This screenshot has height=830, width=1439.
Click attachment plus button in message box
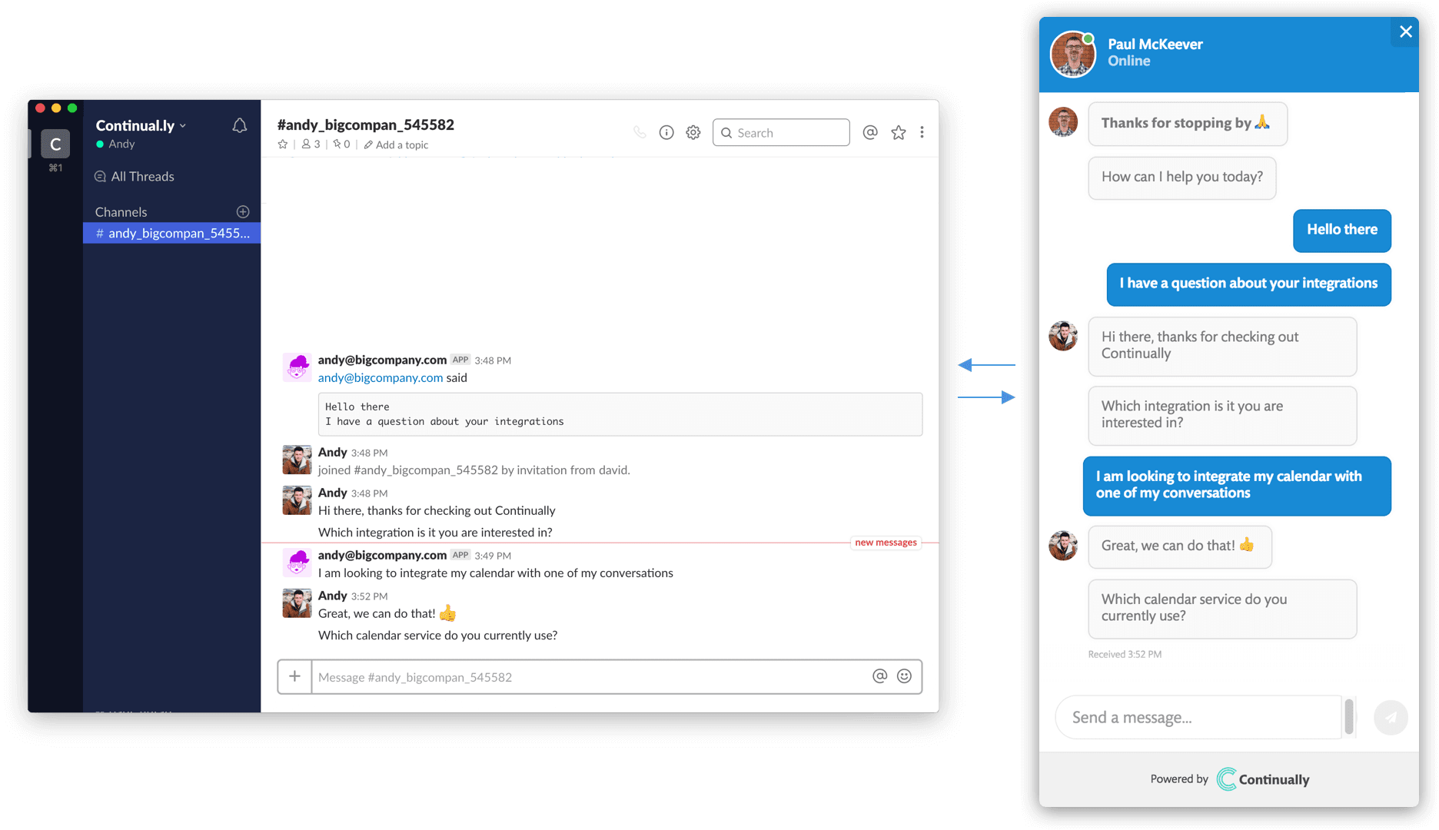coord(294,676)
